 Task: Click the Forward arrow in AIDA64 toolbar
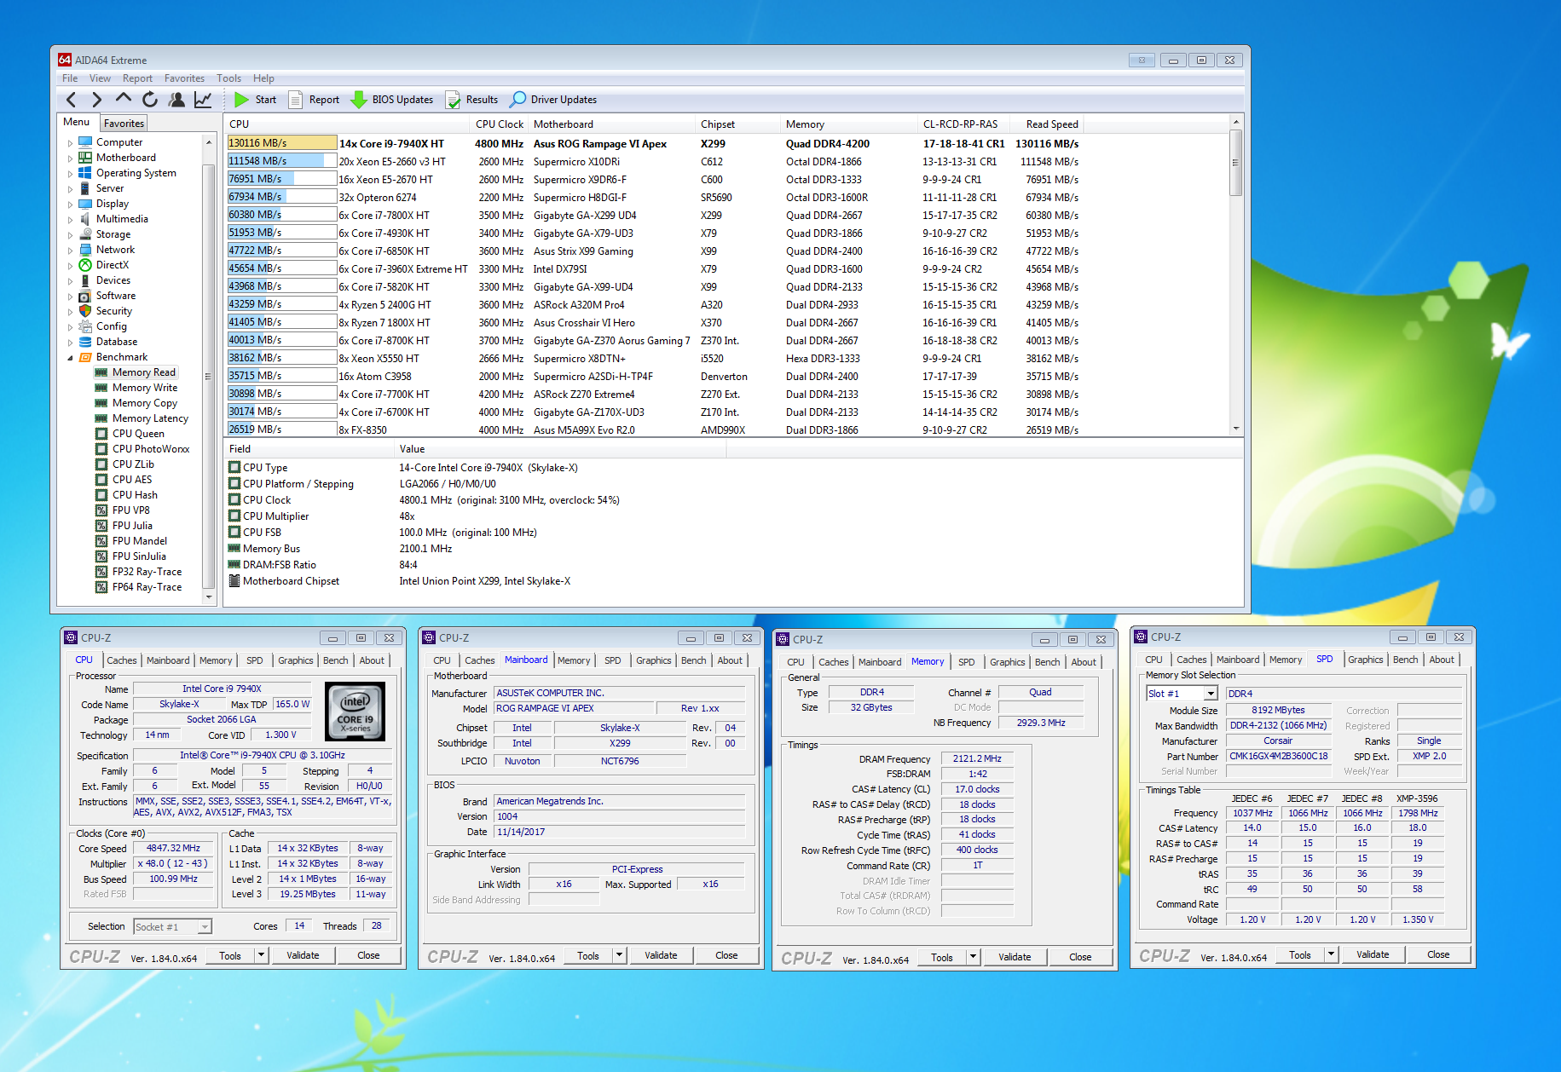tap(96, 100)
